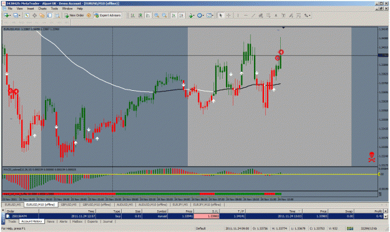This screenshot has width=390, height=232.
Task: Select the Fibonacci Retracement tool
Action: [268, 16]
